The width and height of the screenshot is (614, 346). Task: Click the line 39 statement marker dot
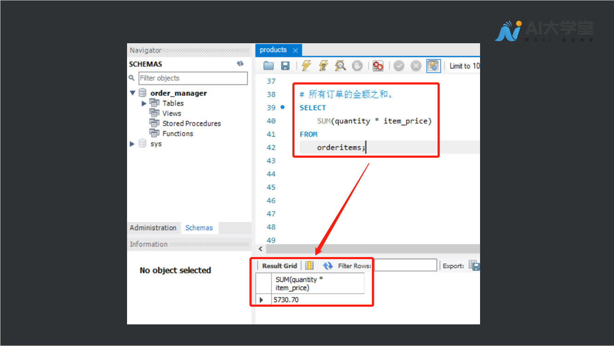(x=282, y=107)
